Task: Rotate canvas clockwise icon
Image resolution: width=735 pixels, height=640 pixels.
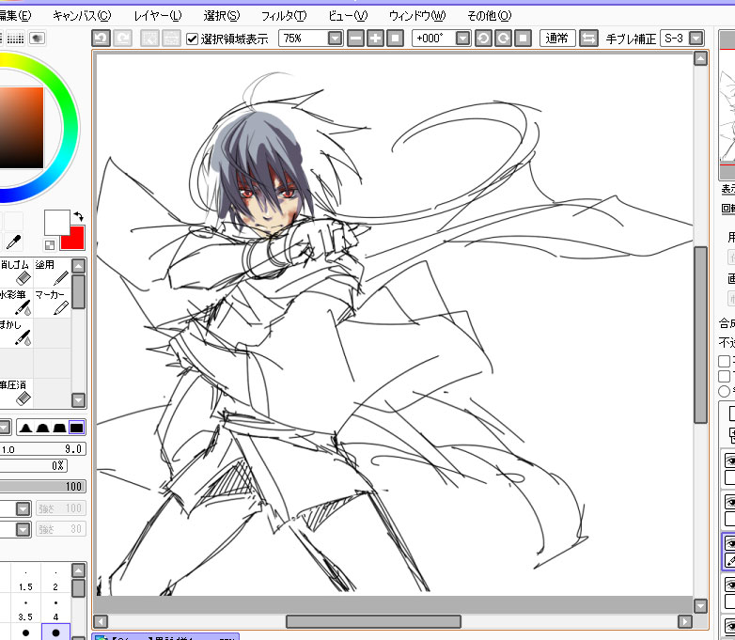Action: 504,38
